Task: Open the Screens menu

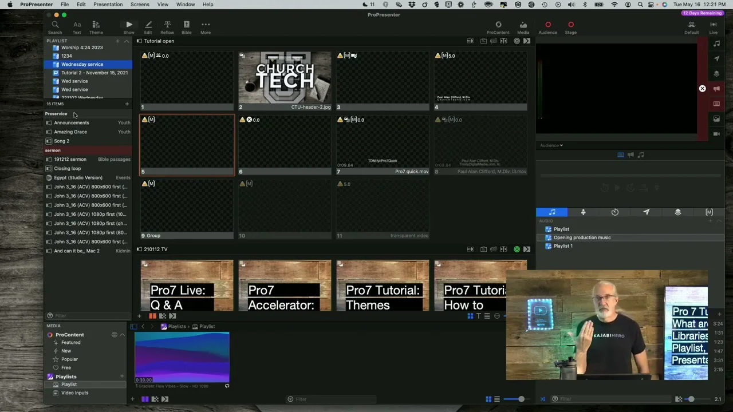Action: 140,5
